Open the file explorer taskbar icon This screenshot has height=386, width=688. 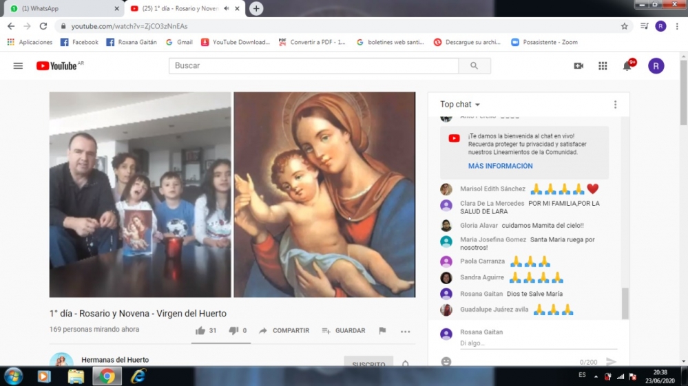[x=76, y=376]
